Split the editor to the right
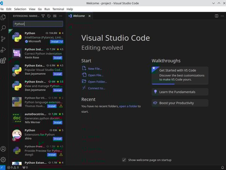 (216, 16)
